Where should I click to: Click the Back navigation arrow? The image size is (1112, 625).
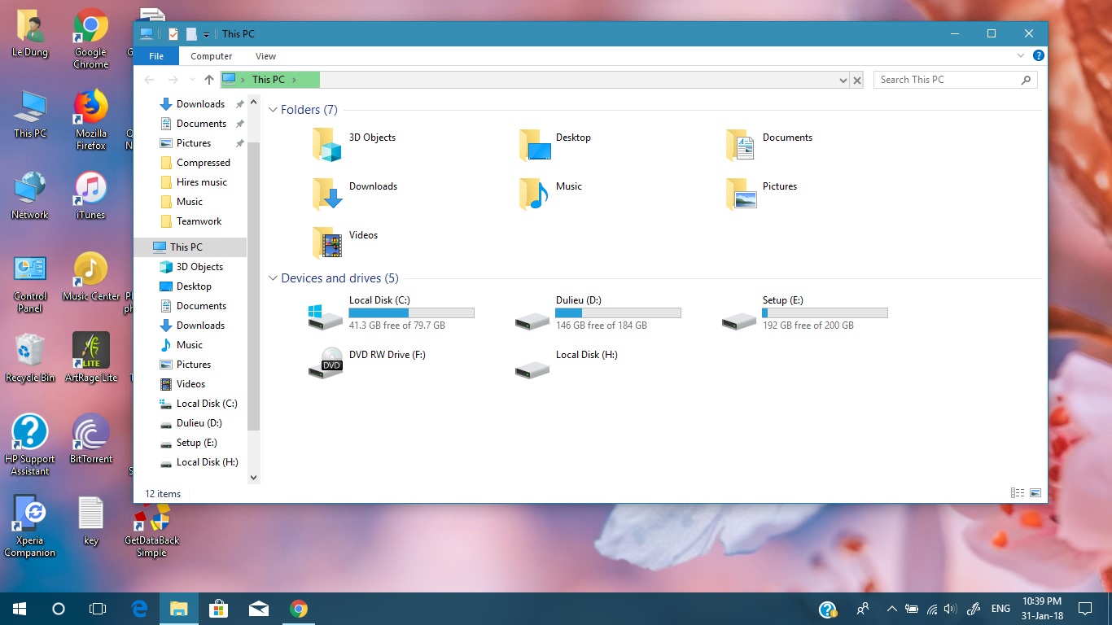(x=149, y=80)
